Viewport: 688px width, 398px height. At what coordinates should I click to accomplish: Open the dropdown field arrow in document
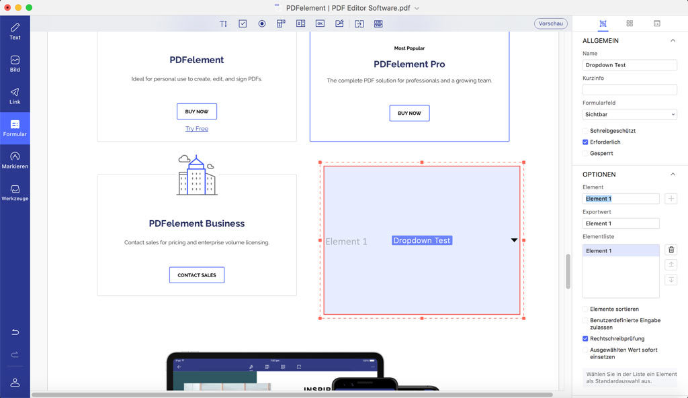514,240
